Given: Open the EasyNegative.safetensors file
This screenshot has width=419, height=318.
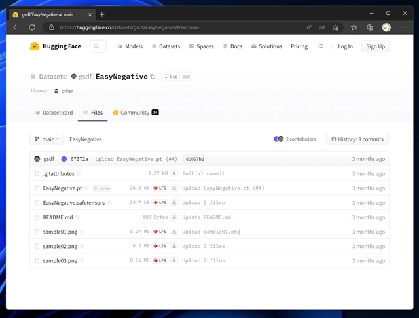Looking at the screenshot, I should 74,203.
